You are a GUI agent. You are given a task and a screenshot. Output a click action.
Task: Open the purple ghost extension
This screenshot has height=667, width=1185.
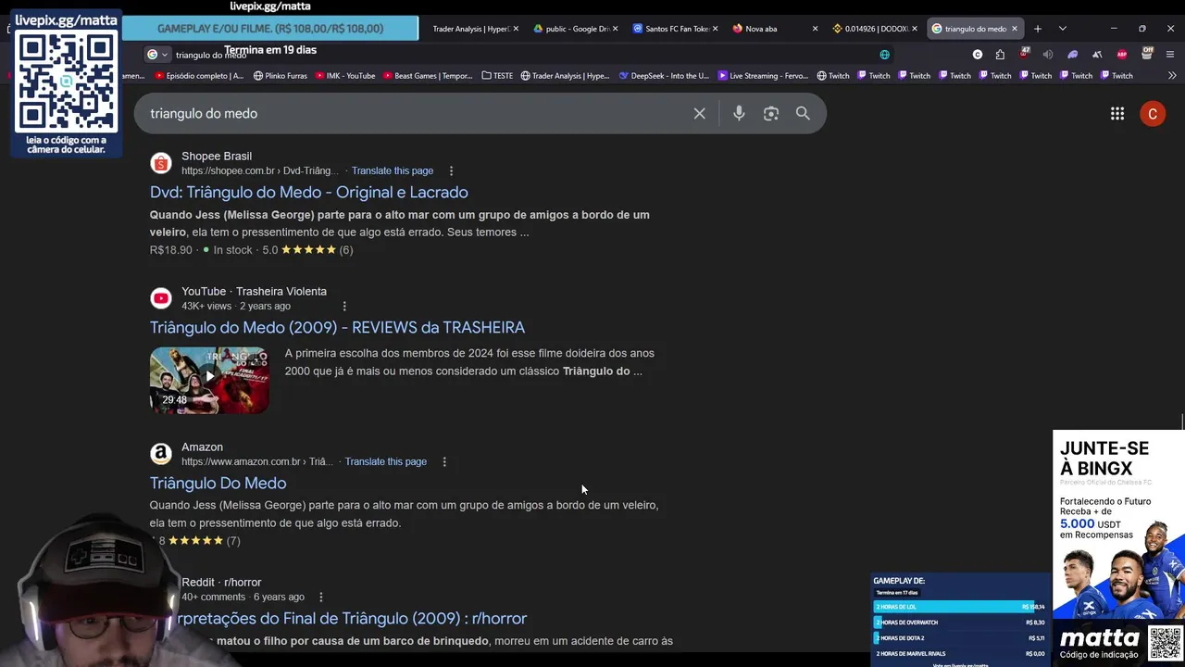pos(1073,55)
